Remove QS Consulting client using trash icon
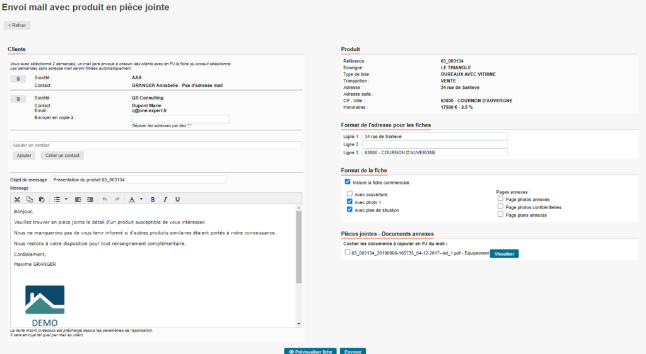This screenshot has width=646, height=354. click(18, 99)
